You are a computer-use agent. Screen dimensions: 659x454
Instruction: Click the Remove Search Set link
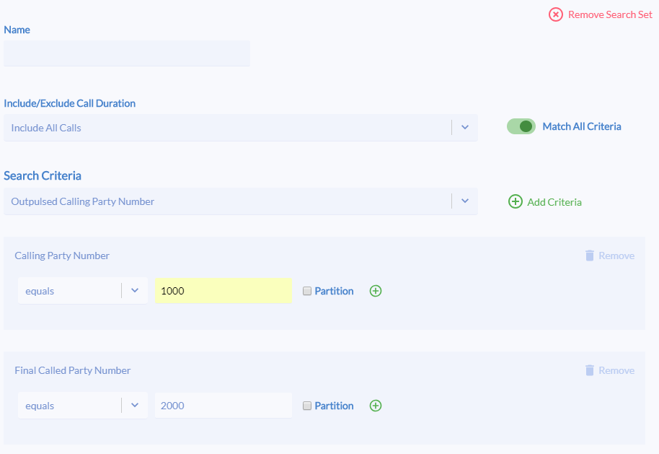610,14
